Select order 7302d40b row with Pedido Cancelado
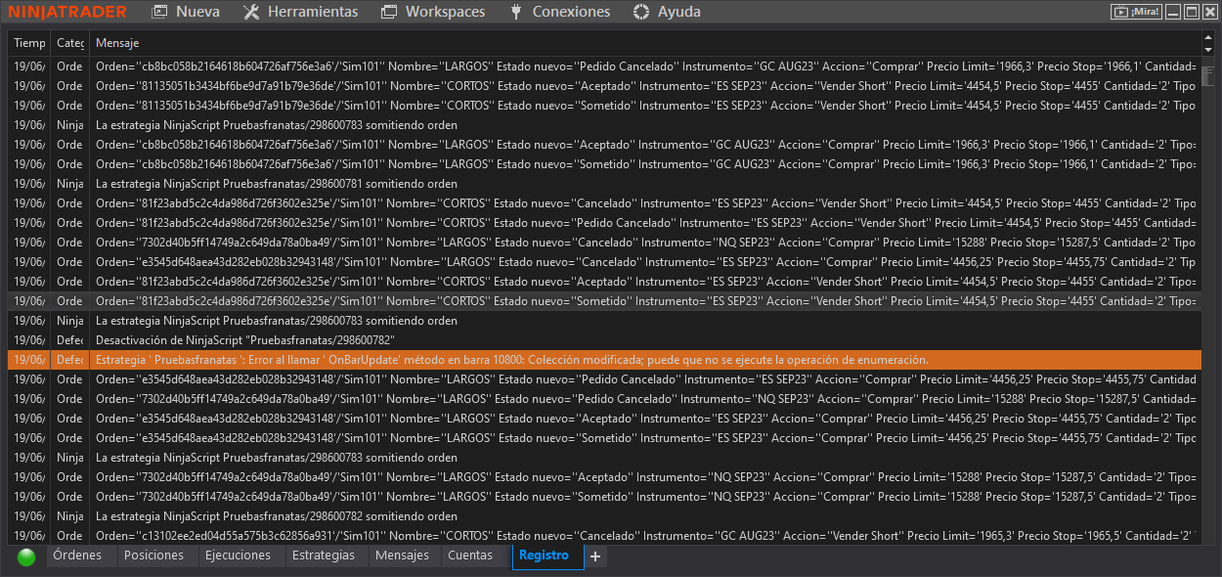The image size is (1222, 577). [603, 399]
